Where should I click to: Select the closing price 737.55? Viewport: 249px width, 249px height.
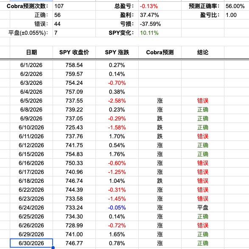(x=74, y=101)
